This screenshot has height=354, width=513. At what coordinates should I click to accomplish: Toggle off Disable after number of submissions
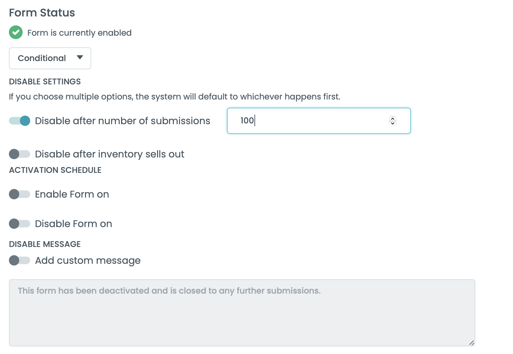[20, 121]
